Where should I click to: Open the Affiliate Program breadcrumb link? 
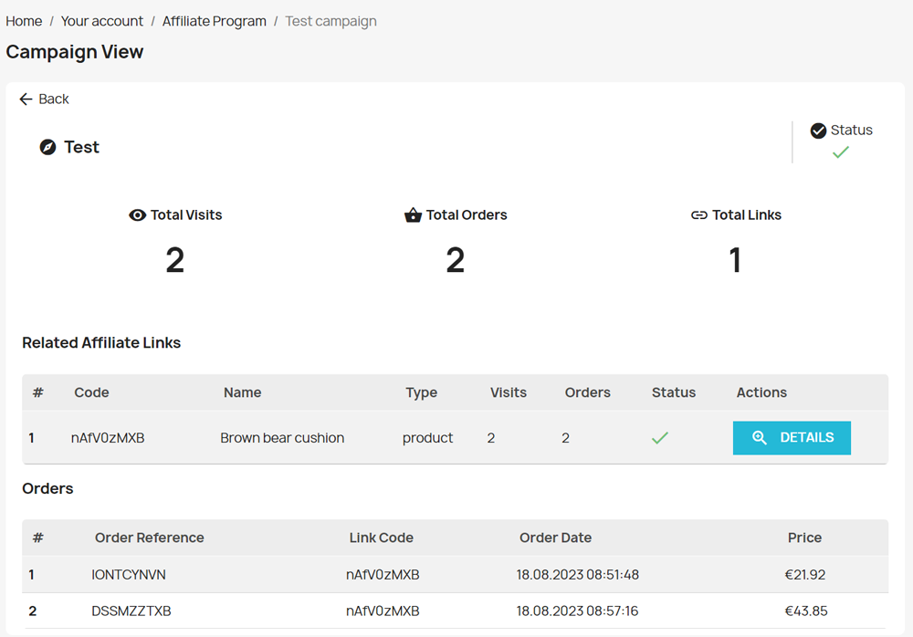214,20
